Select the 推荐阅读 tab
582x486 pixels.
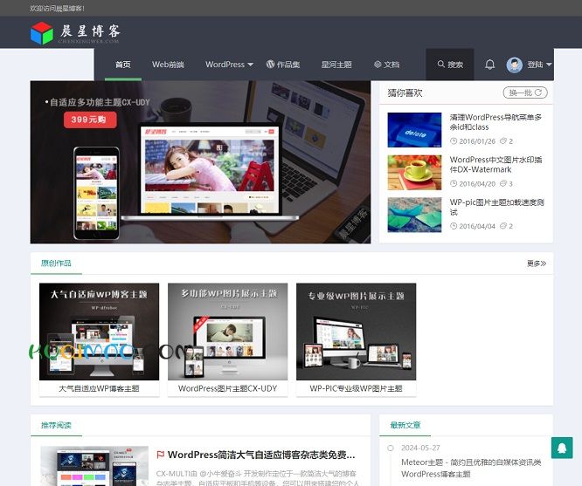point(56,425)
